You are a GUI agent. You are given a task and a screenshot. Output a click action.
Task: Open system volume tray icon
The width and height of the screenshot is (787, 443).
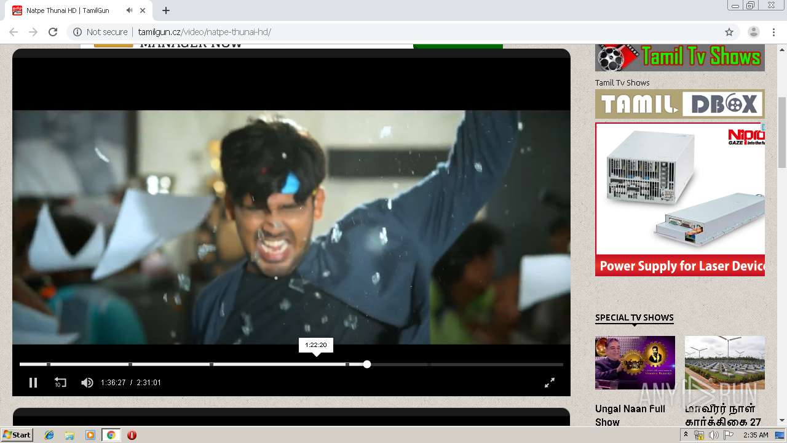pos(713,435)
